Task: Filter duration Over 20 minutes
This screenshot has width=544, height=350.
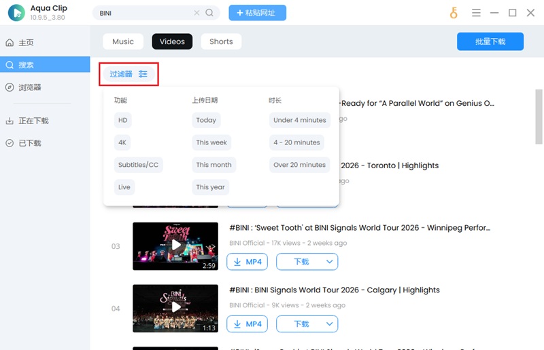Action: tap(299, 165)
